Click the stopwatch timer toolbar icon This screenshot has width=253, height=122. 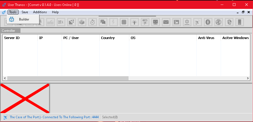pos(92,22)
